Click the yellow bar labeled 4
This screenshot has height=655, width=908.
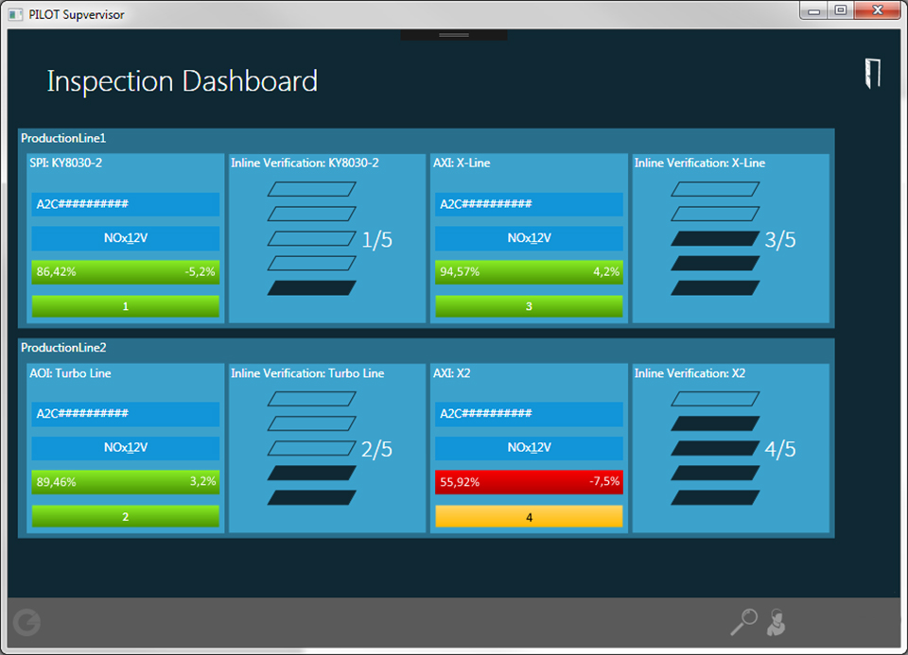click(x=529, y=517)
